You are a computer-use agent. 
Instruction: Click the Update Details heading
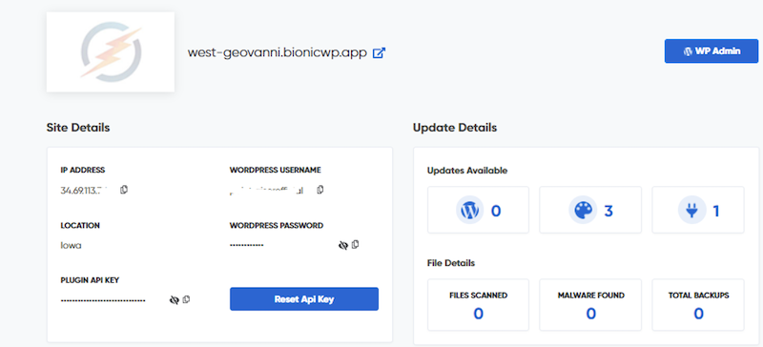tap(455, 128)
